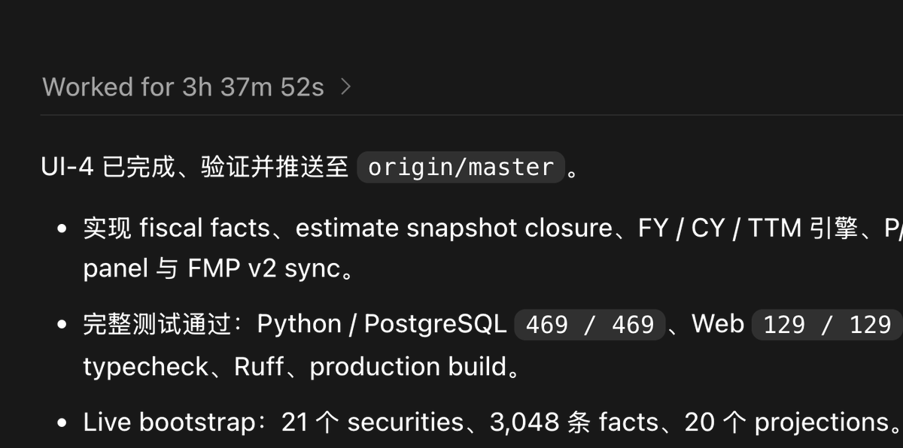Select the 469 / 469 test count chip
903x448 pixels.
point(590,325)
